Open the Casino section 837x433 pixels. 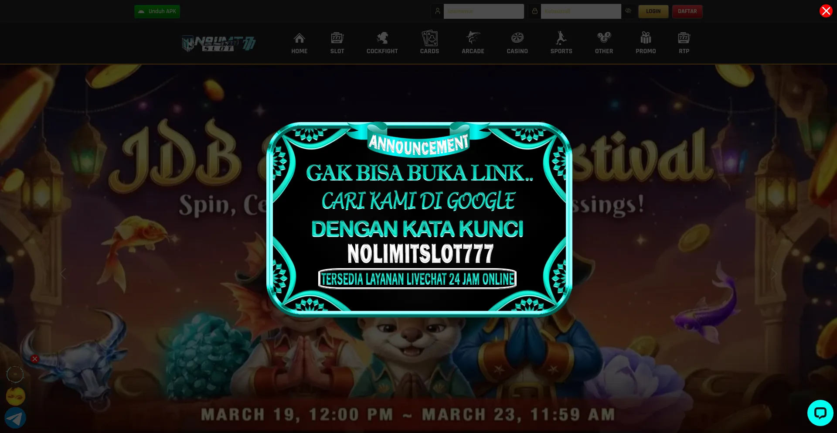pyautogui.click(x=517, y=43)
